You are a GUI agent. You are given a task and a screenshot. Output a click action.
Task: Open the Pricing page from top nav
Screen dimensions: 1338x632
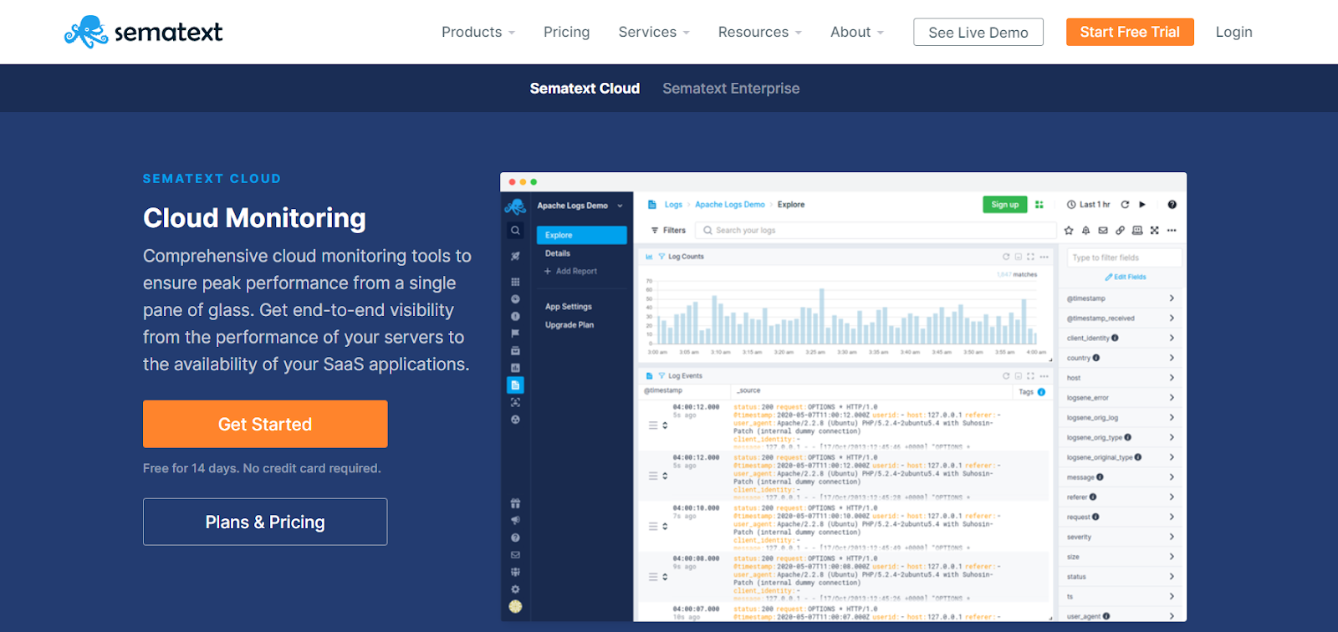pos(566,32)
